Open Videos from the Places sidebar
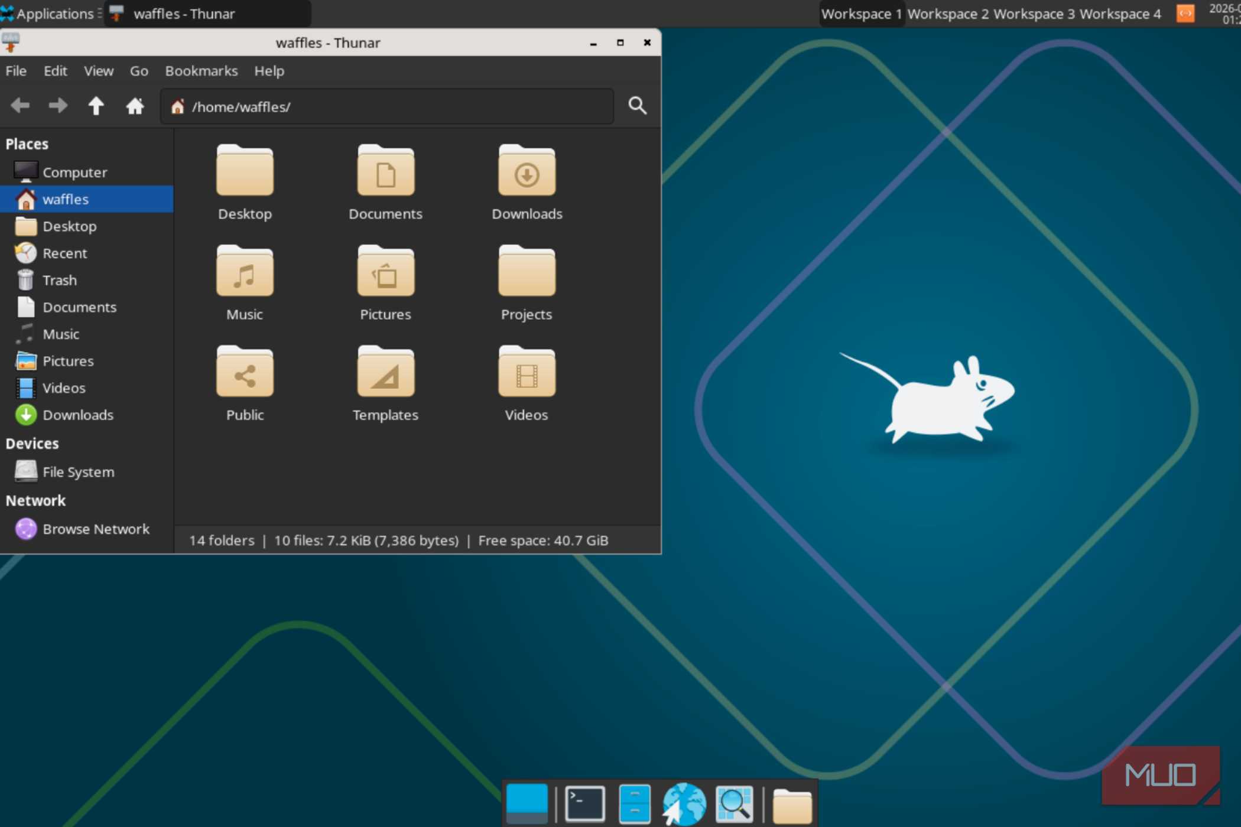 [87, 388]
